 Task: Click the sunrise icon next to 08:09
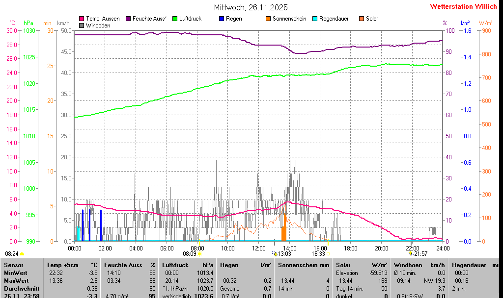[x=199, y=254]
